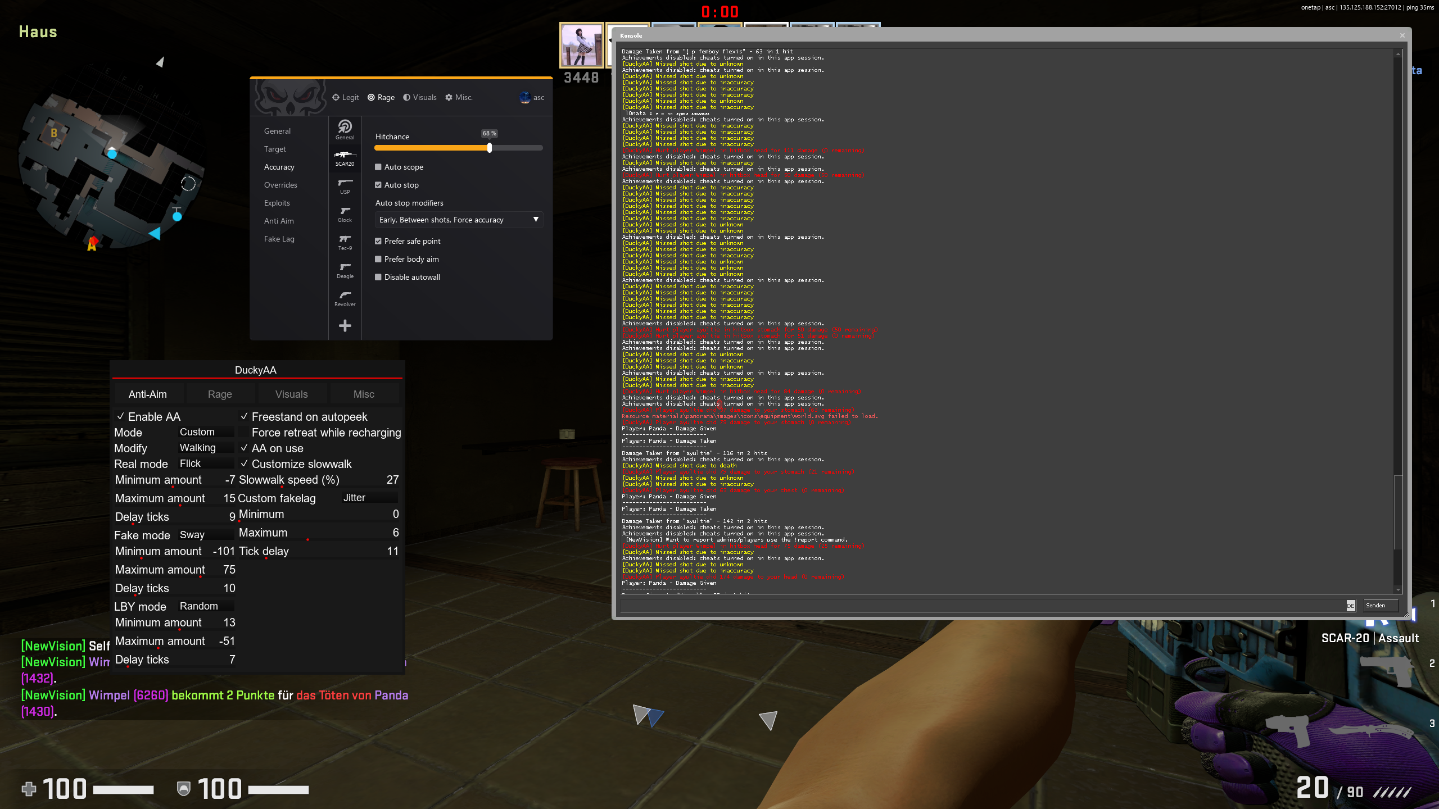Open the Modify dropdown showing Walking
This screenshot has width=1439, height=809.
click(x=206, y=448)
